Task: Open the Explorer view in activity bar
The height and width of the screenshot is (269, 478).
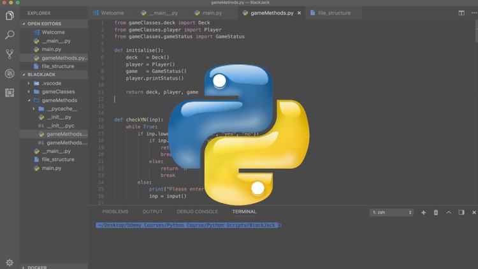Action: (x=10, y=15)
